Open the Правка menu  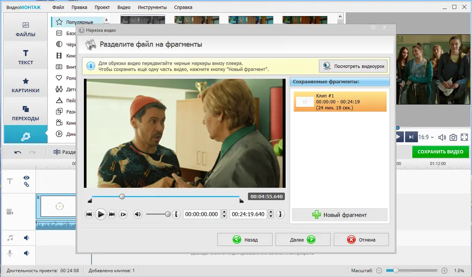(79, 7)
